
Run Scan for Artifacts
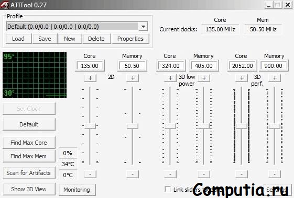tap(29, 173)
